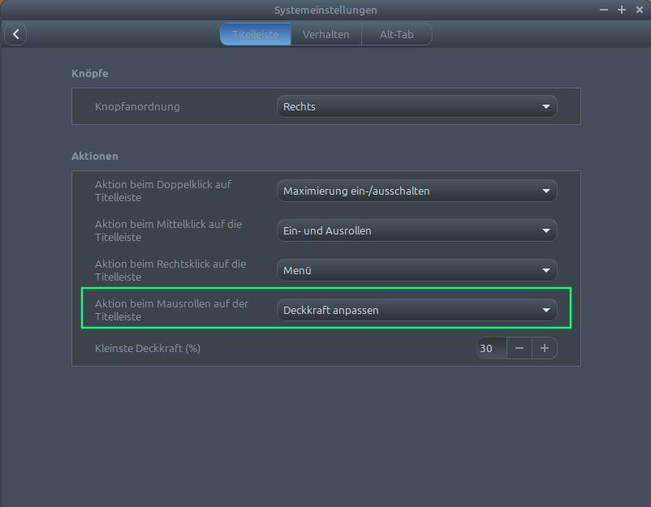Screen dimensions: 651x507
Task: Minimize the Systemeinstellungen window
Action: tap(604, 10)
